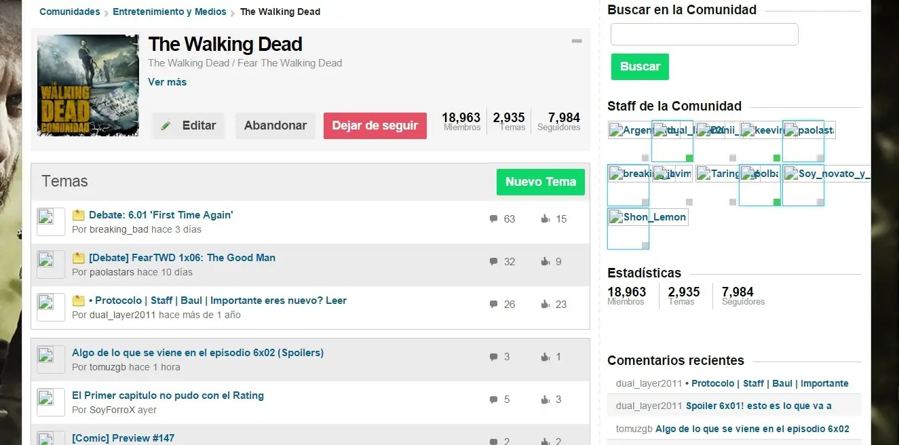899x445 pixels.
Task: Open the 'Entretenimiento y Medios' breadcrumb category
Action: [x=170, y=12]
